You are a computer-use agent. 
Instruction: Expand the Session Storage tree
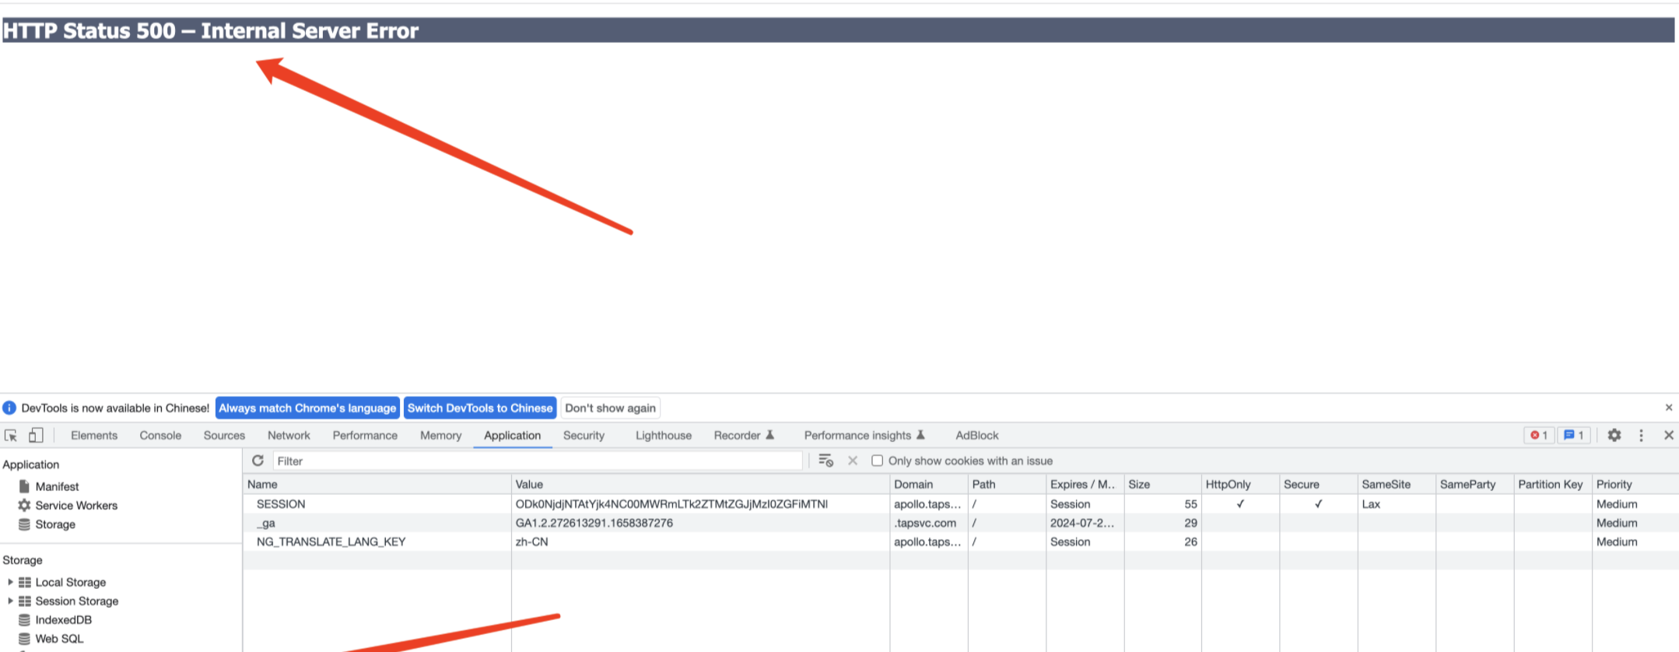point(10,601)
